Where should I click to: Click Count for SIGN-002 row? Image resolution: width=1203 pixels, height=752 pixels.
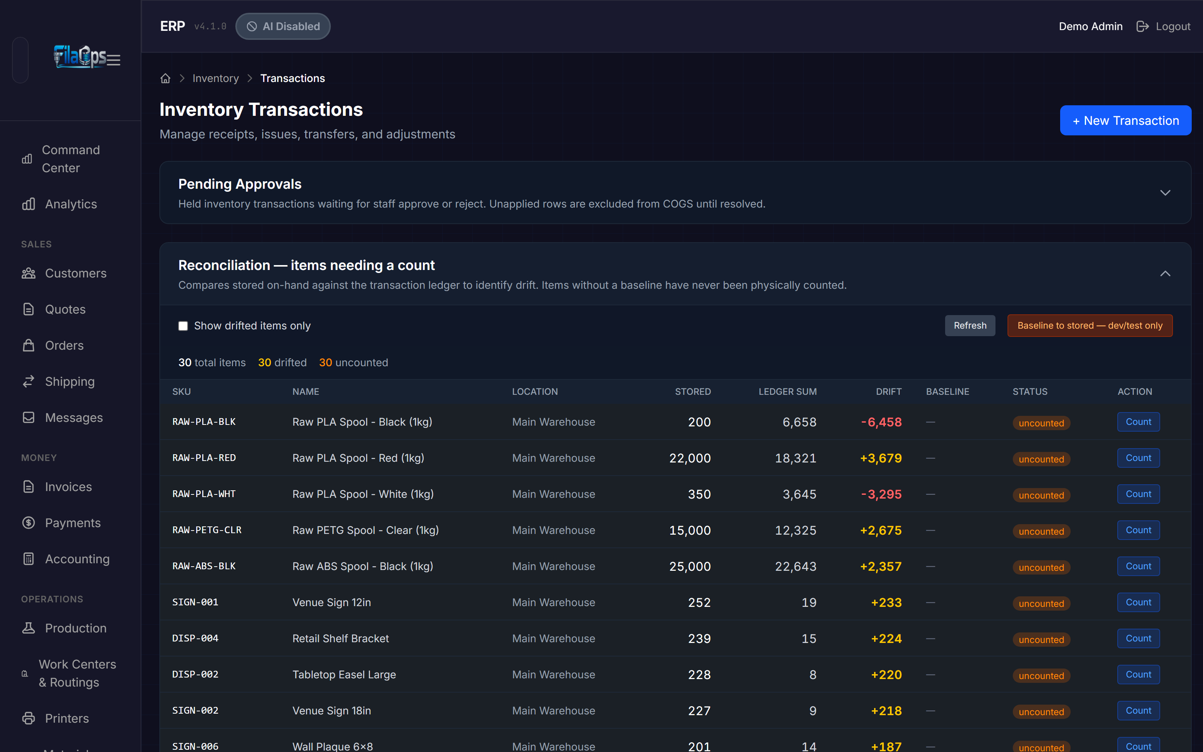1138,710
